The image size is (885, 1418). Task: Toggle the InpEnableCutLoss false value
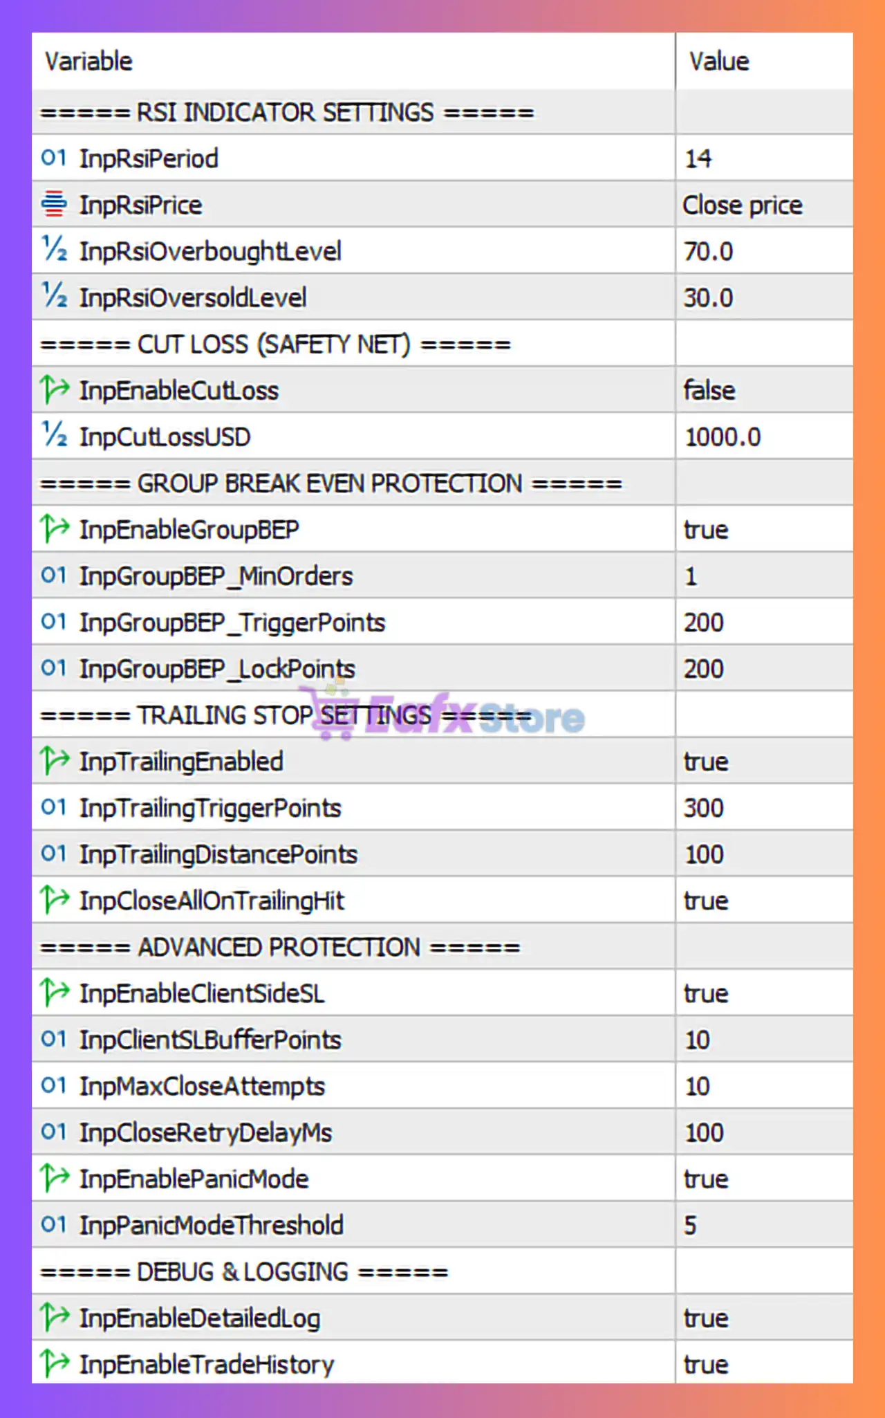pos(709,391)
